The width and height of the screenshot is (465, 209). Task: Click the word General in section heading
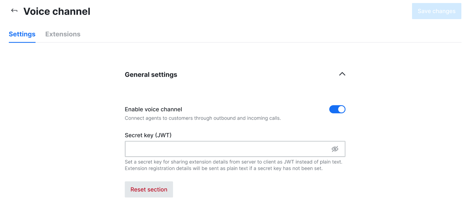point(137,75)
